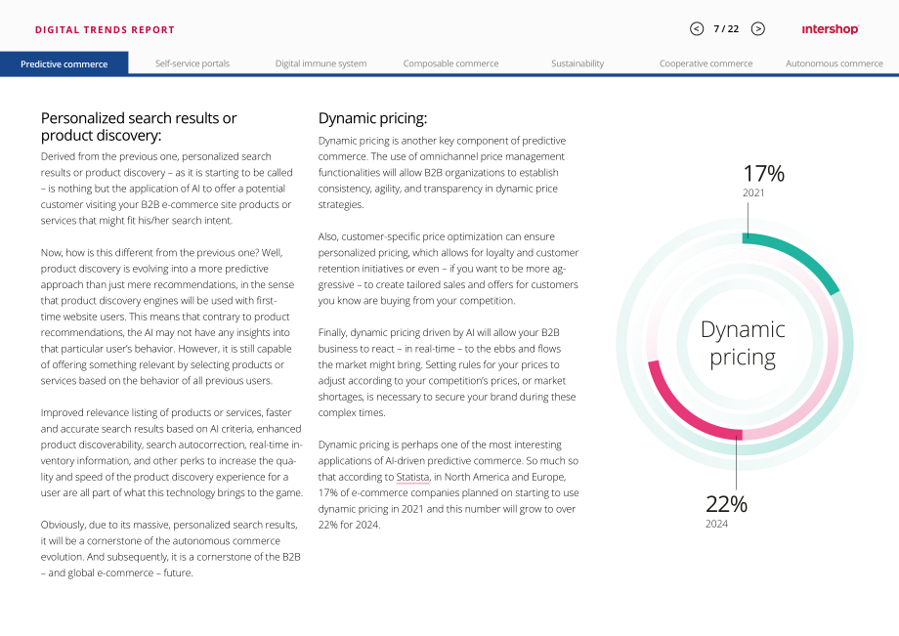Go to the previous page arrow

click(x=697, y=28)
